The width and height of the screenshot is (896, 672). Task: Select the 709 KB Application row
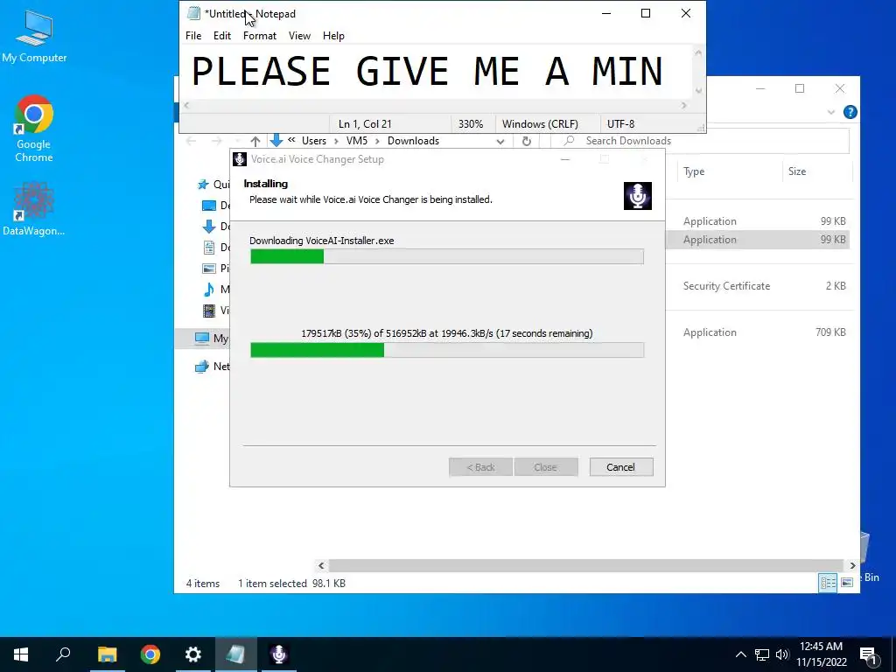759,332
